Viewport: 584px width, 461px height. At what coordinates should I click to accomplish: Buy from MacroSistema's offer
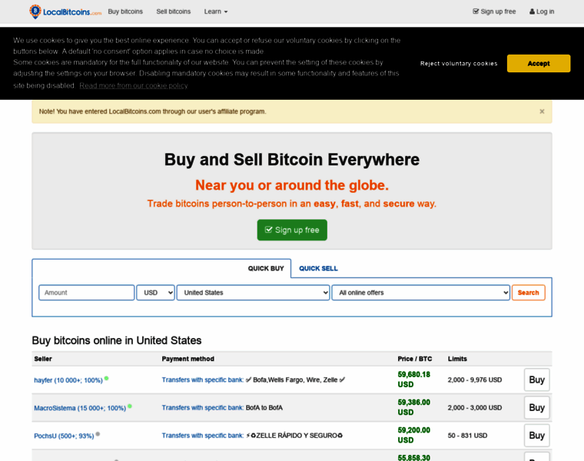coord(536,407)
